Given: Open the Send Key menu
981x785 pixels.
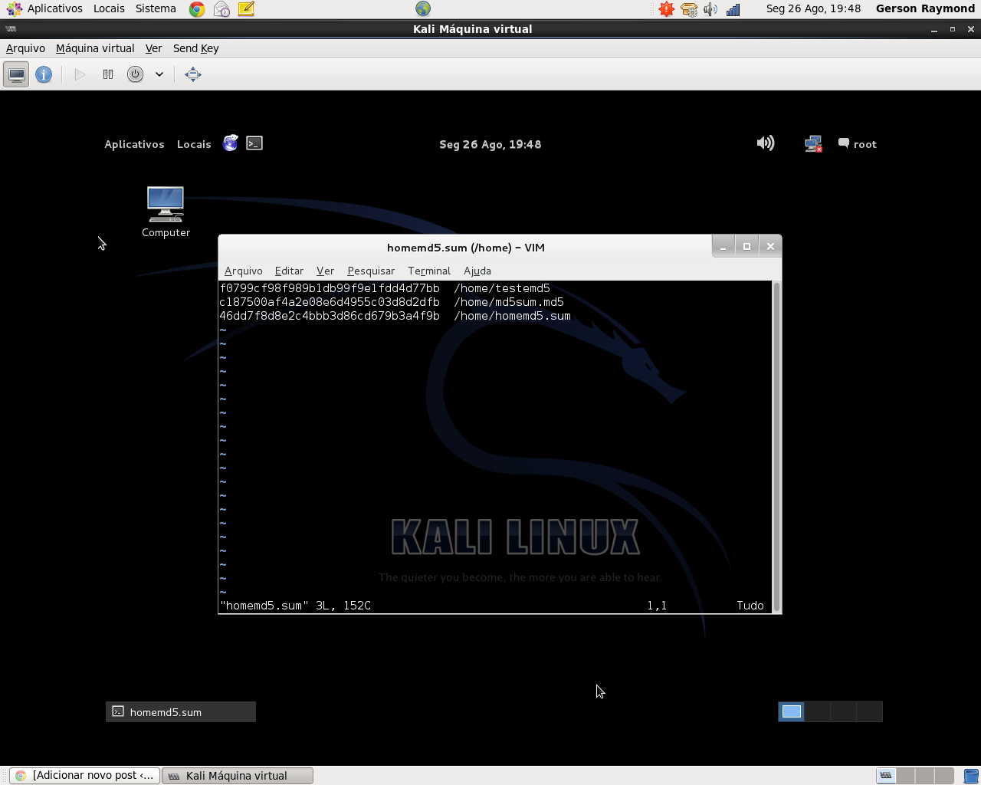Looking at the screenshot, I should point(196,48).
